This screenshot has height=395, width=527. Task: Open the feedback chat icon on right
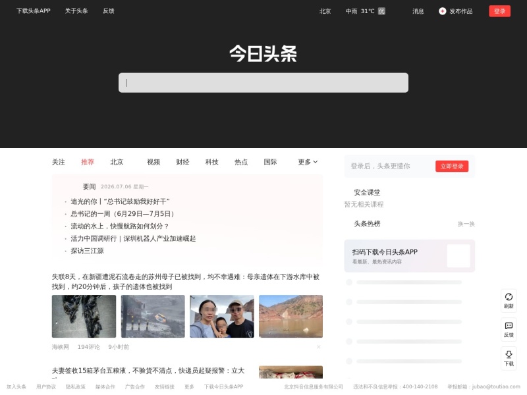509,325
